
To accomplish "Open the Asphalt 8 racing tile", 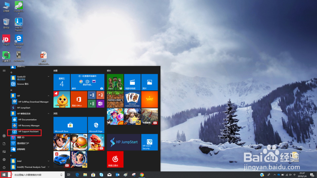I will pyautogui.click(x=62, y=159).
